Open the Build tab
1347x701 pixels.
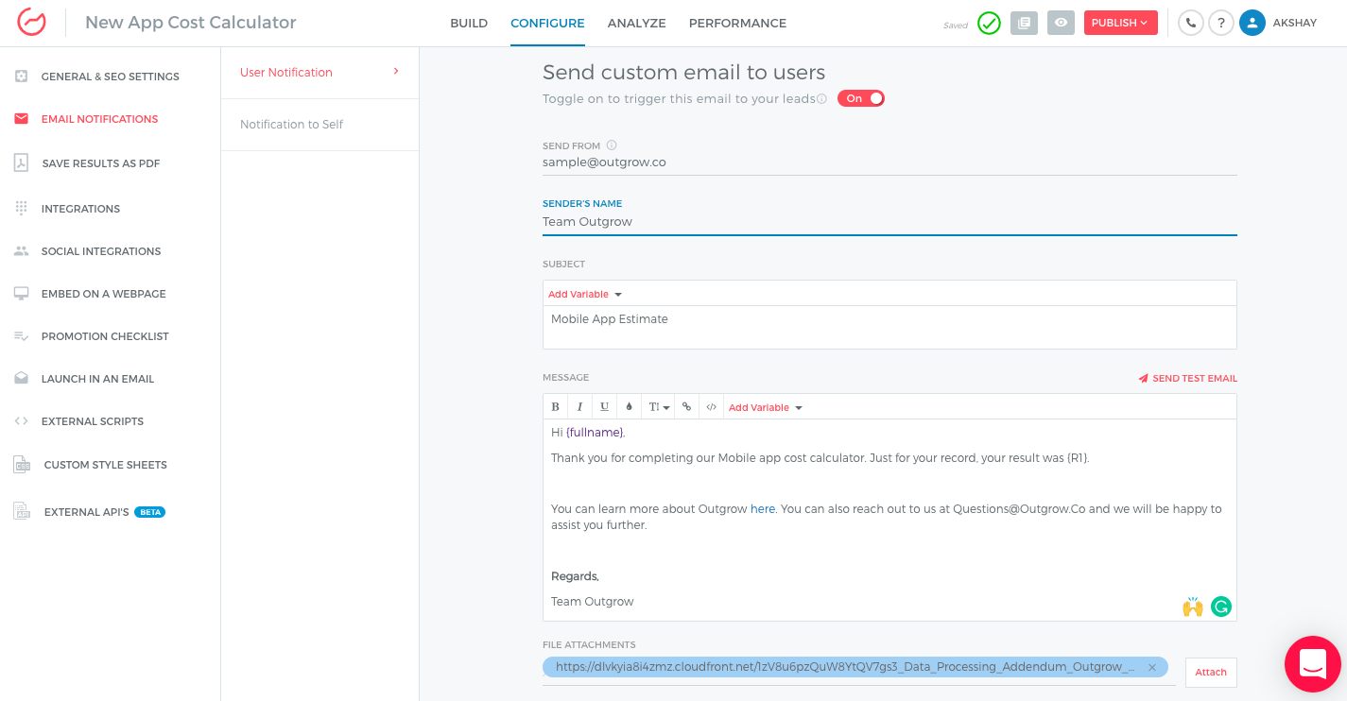(469, 23)
